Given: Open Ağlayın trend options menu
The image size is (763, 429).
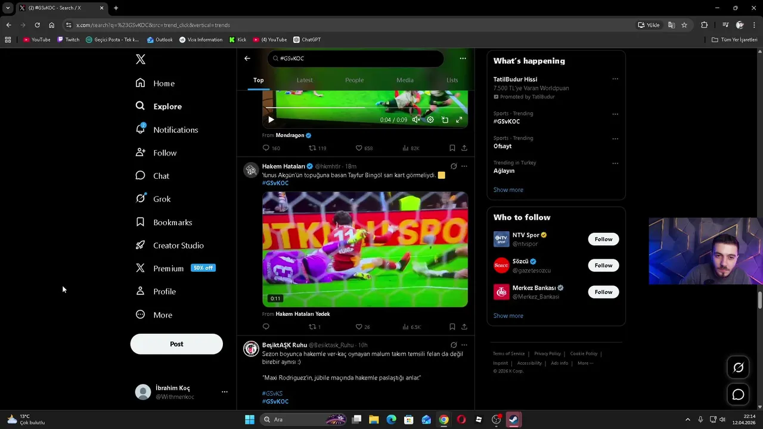Looking at the screenshot, I should click(615, 163).
